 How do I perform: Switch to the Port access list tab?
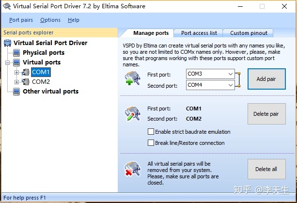coord(199,33)
